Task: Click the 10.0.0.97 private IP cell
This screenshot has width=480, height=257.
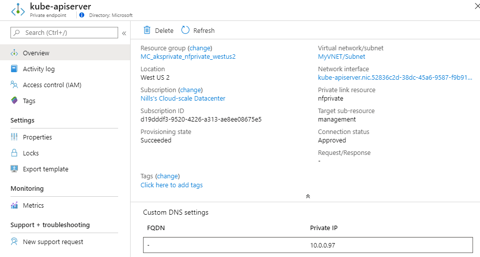Action: [x=322, y=246]
